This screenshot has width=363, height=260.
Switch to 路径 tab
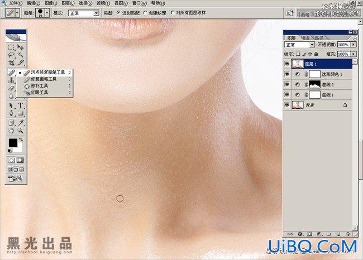pyautogui.click(x=319, y=38)
